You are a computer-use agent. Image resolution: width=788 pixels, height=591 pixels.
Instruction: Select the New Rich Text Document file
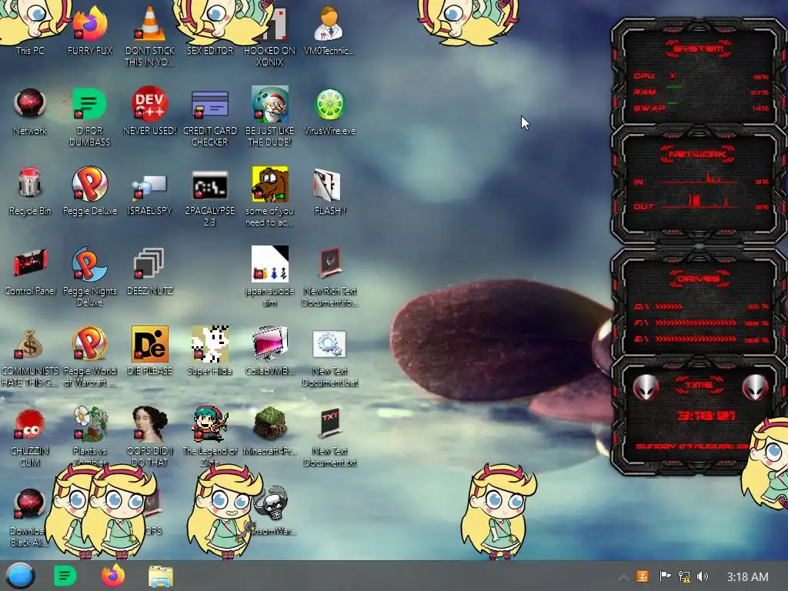[x=329, y=263]
